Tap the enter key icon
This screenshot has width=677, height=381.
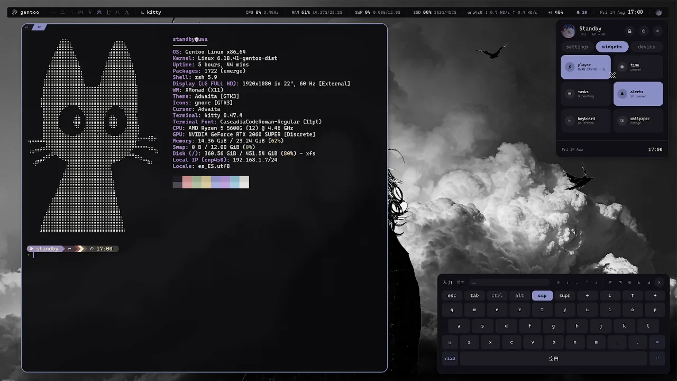657,358
